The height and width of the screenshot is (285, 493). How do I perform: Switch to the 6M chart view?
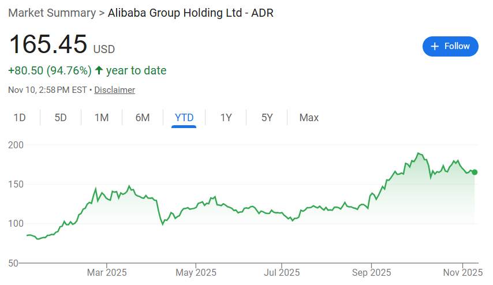(143, 118)
